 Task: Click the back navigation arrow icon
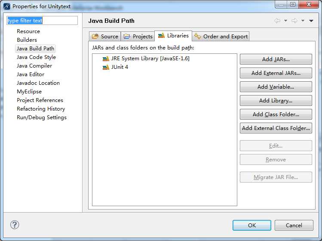(277, 21)
